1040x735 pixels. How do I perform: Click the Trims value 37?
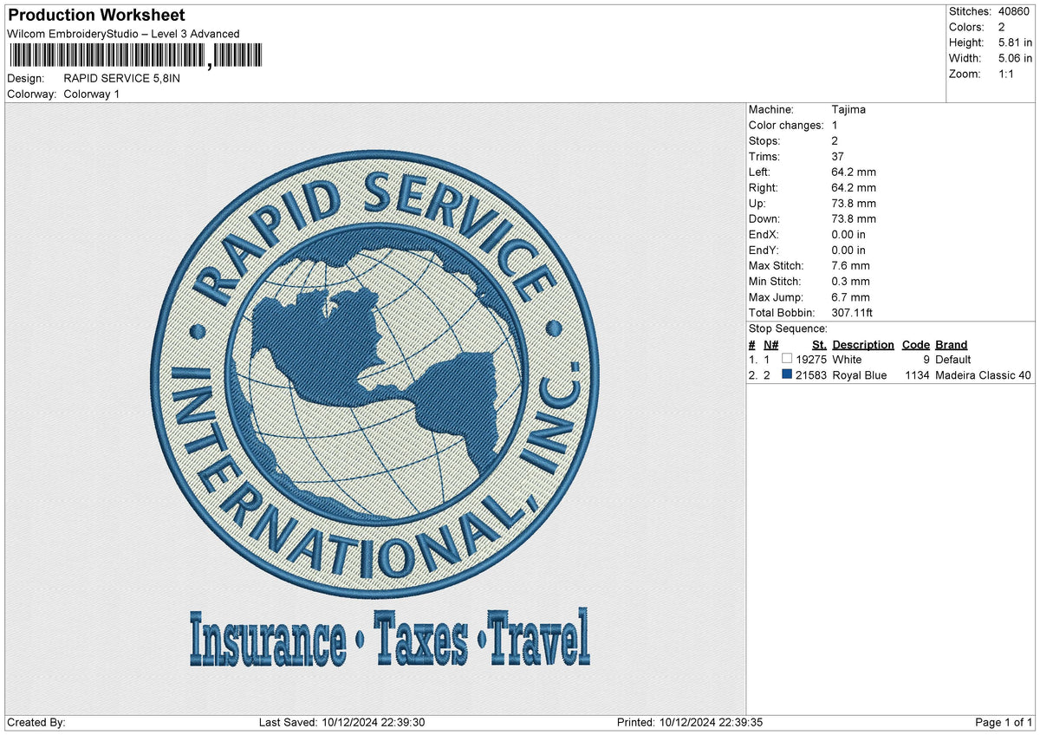[x=837, y=156]
